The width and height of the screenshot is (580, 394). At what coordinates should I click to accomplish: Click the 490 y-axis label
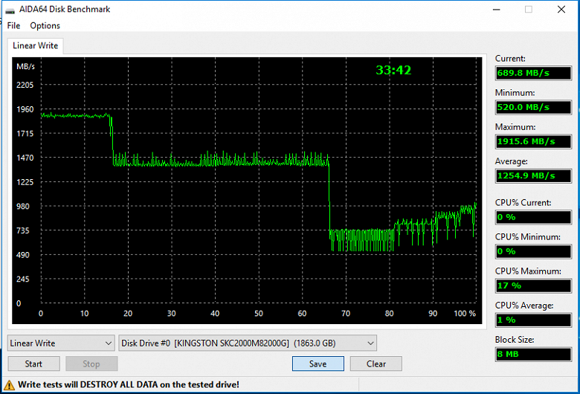click(23, 255)
